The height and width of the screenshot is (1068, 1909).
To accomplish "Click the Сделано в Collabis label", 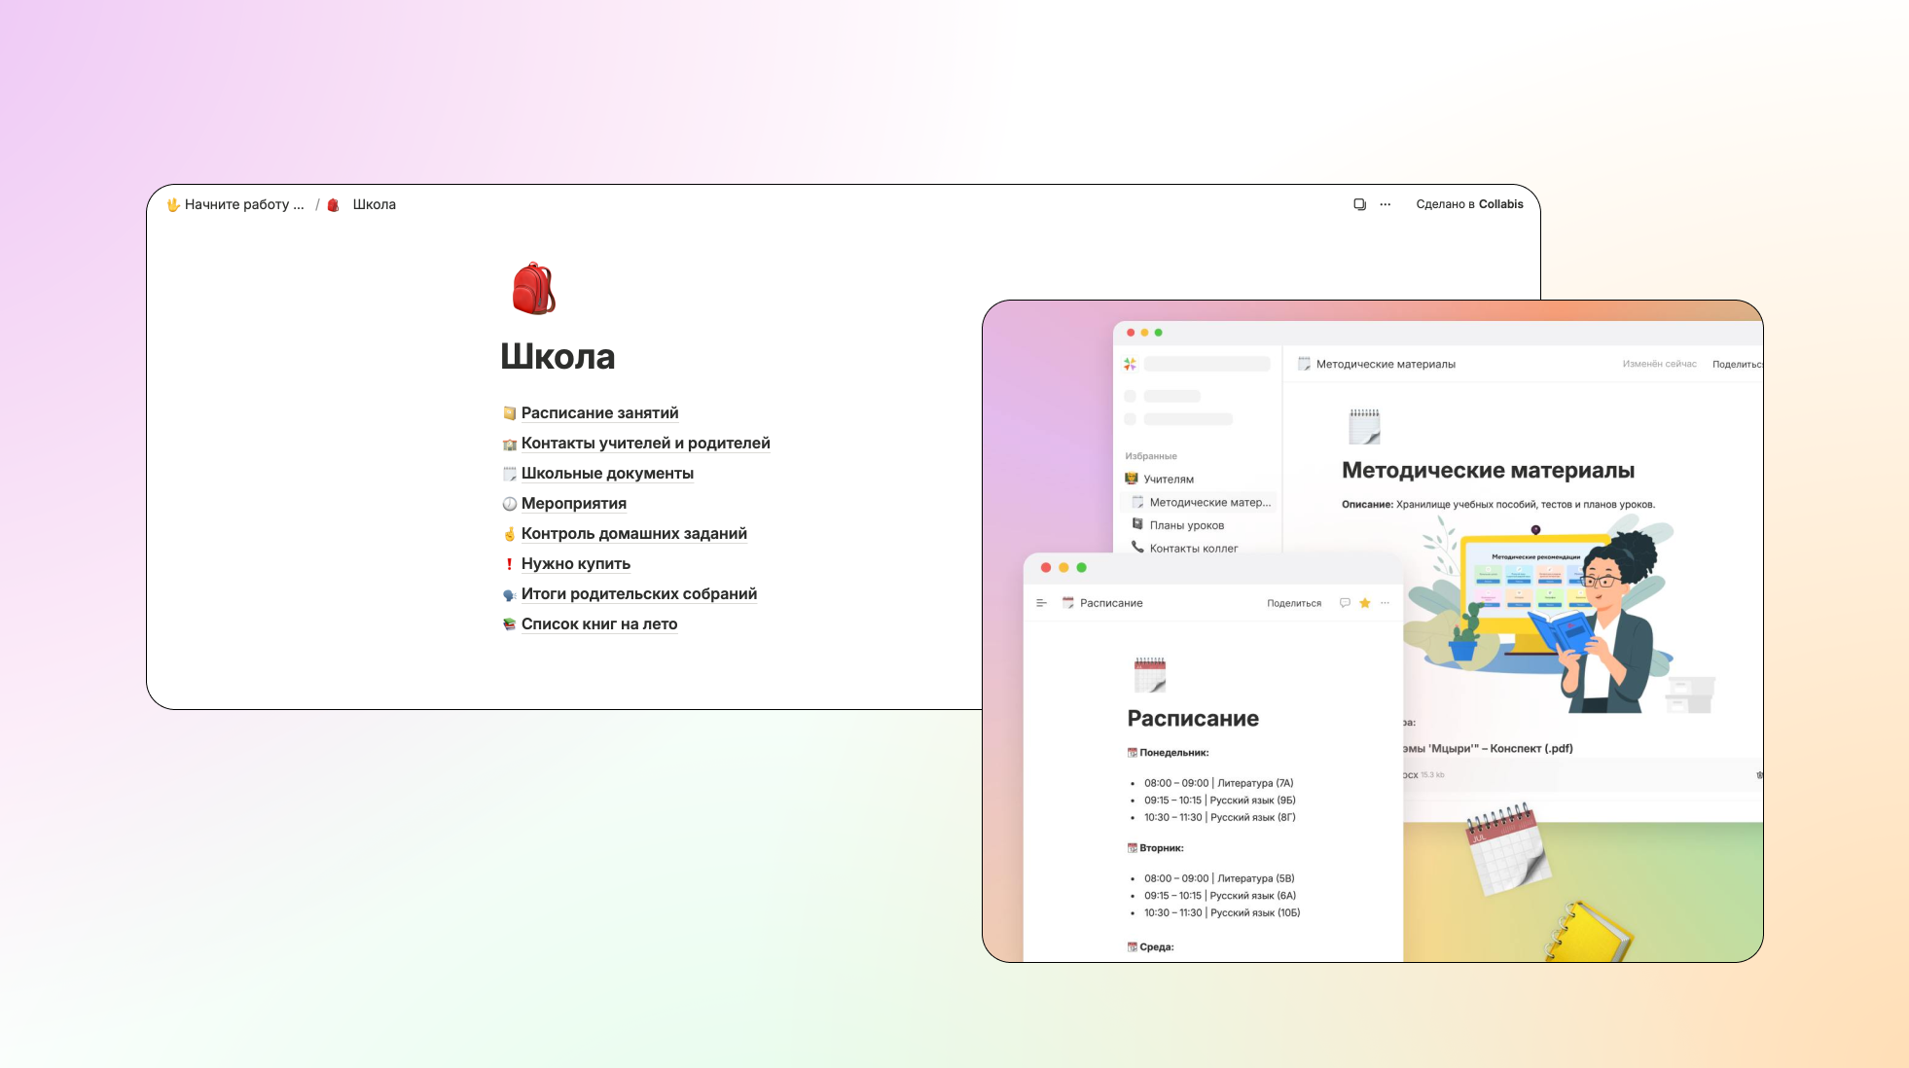I will tap(1469, 204).
